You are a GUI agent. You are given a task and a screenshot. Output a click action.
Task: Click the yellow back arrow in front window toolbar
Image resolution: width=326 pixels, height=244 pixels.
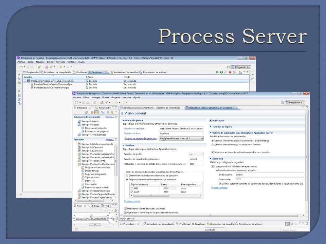[116, 102]
